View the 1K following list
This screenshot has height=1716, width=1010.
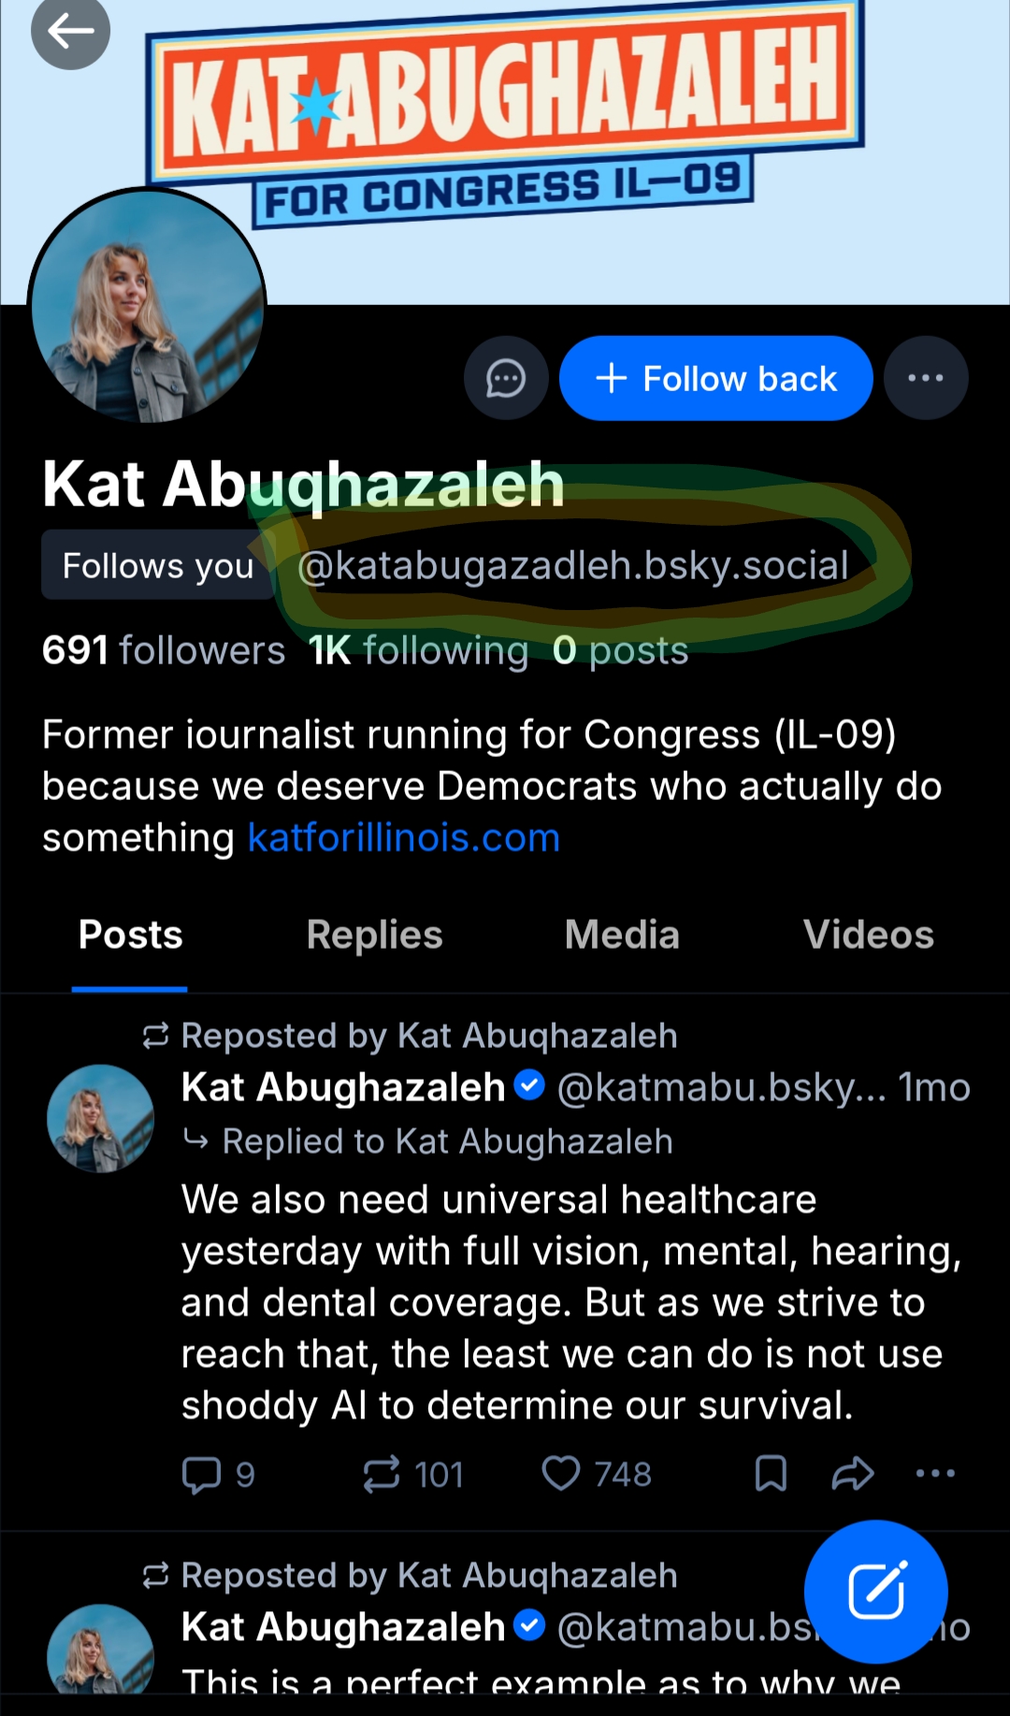[418, 650]
